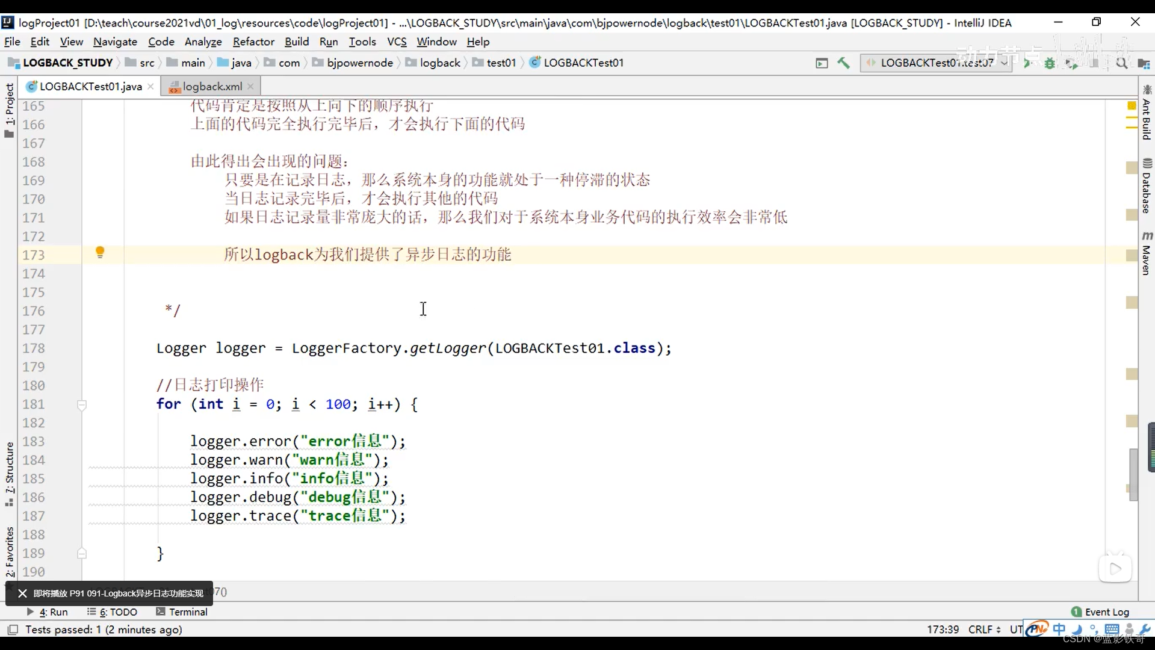1155x650 pixels.
Task: Click the green Run button in toolbar
Action: 1027,63
